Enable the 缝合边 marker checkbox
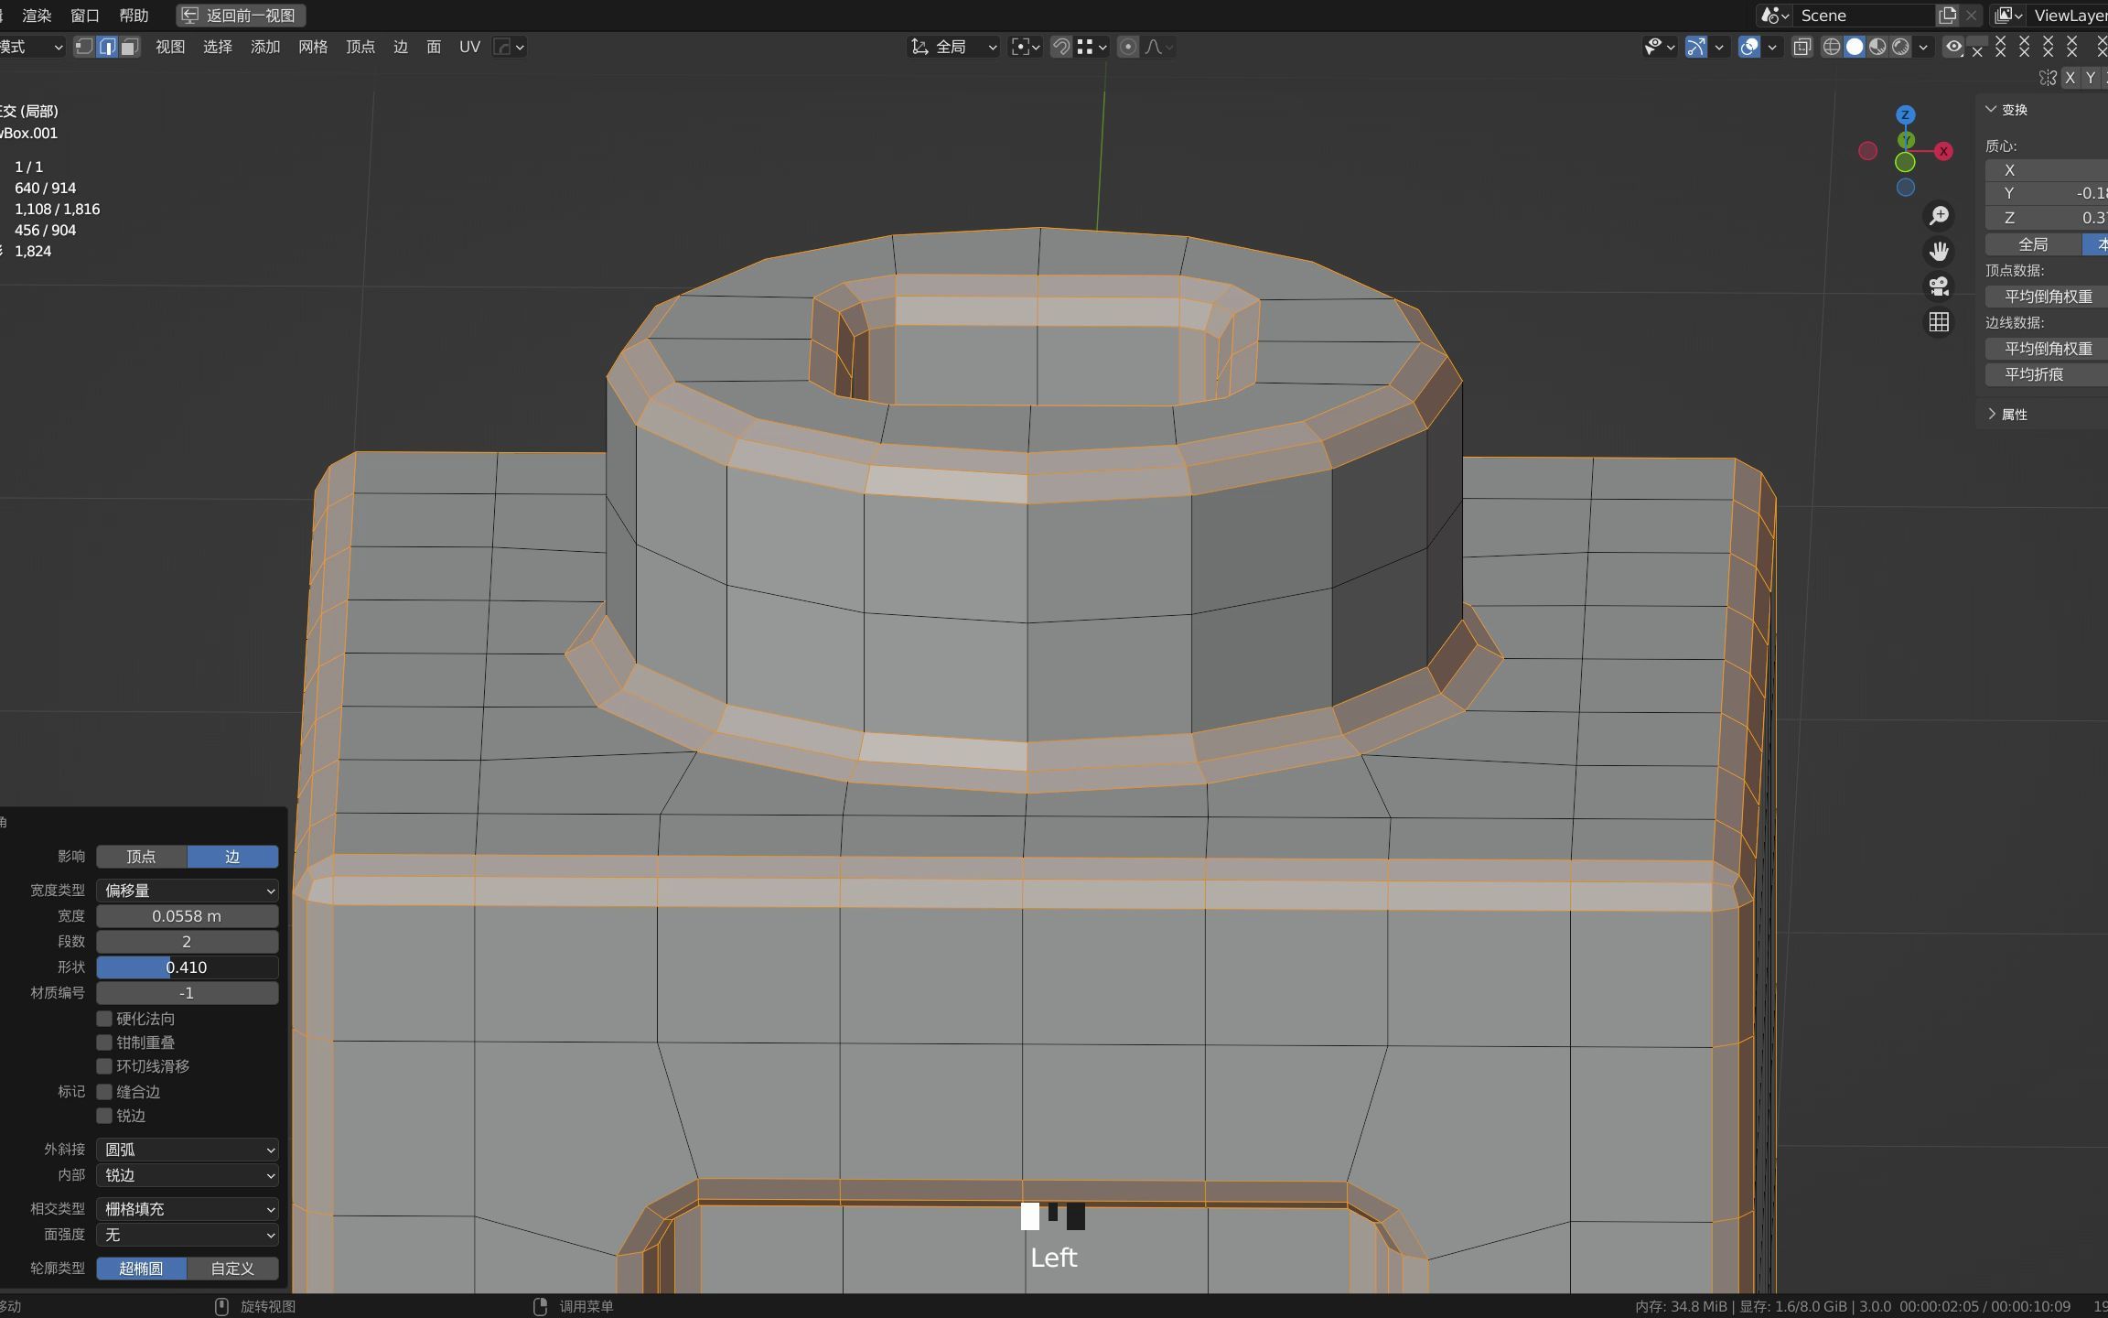The height and width of the screenshot is (1318, 2108). pos(105,1091)
